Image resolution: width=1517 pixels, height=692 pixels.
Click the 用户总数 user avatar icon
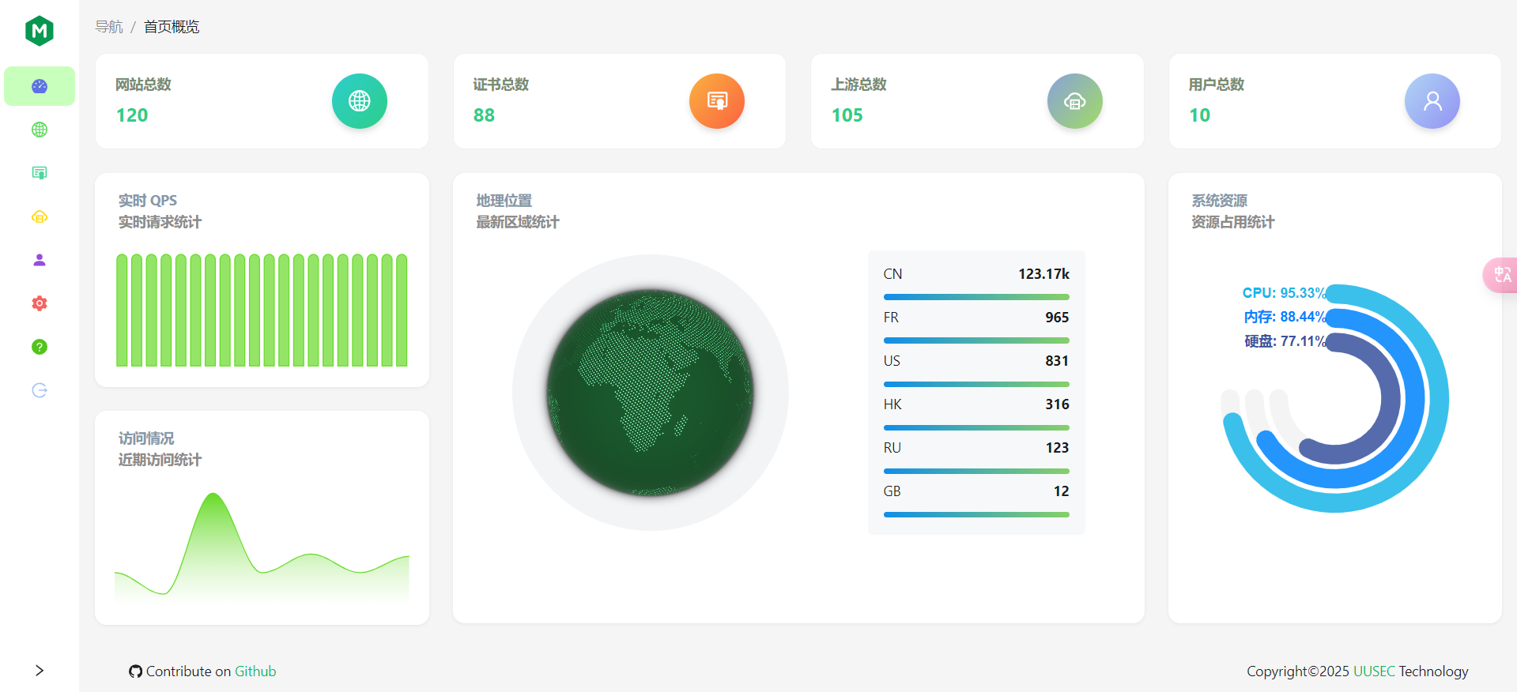tap(1432, 101)
